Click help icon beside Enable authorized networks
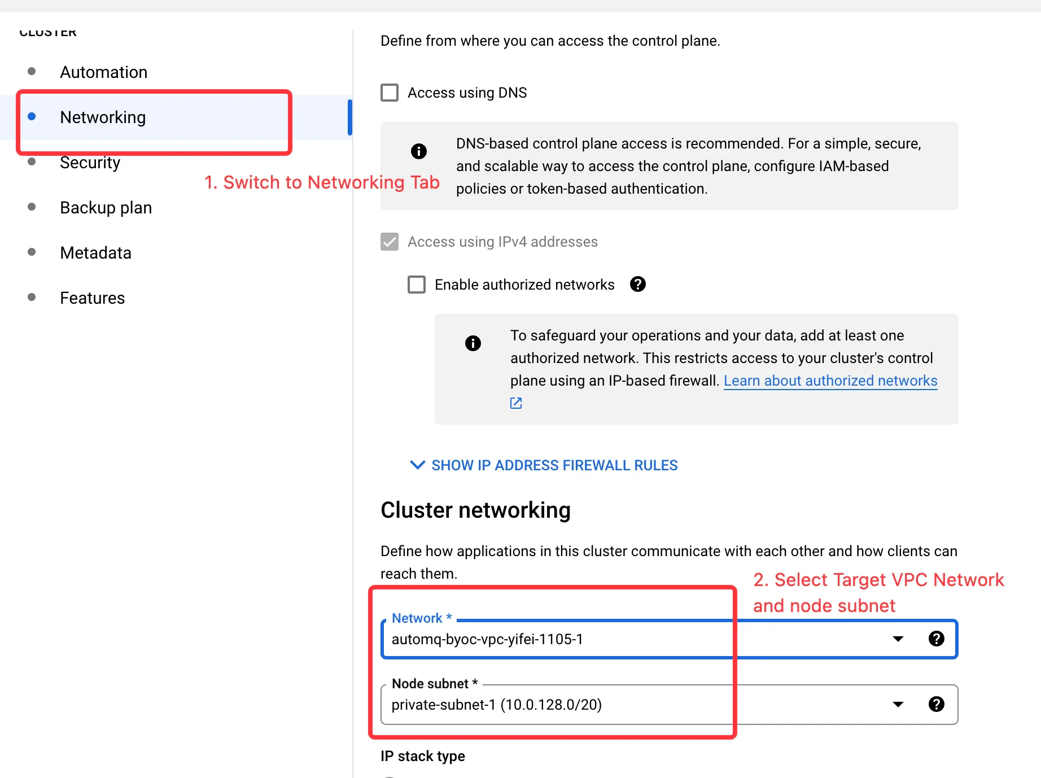Viewport: 1041px width, 778px height. [638, 284]
